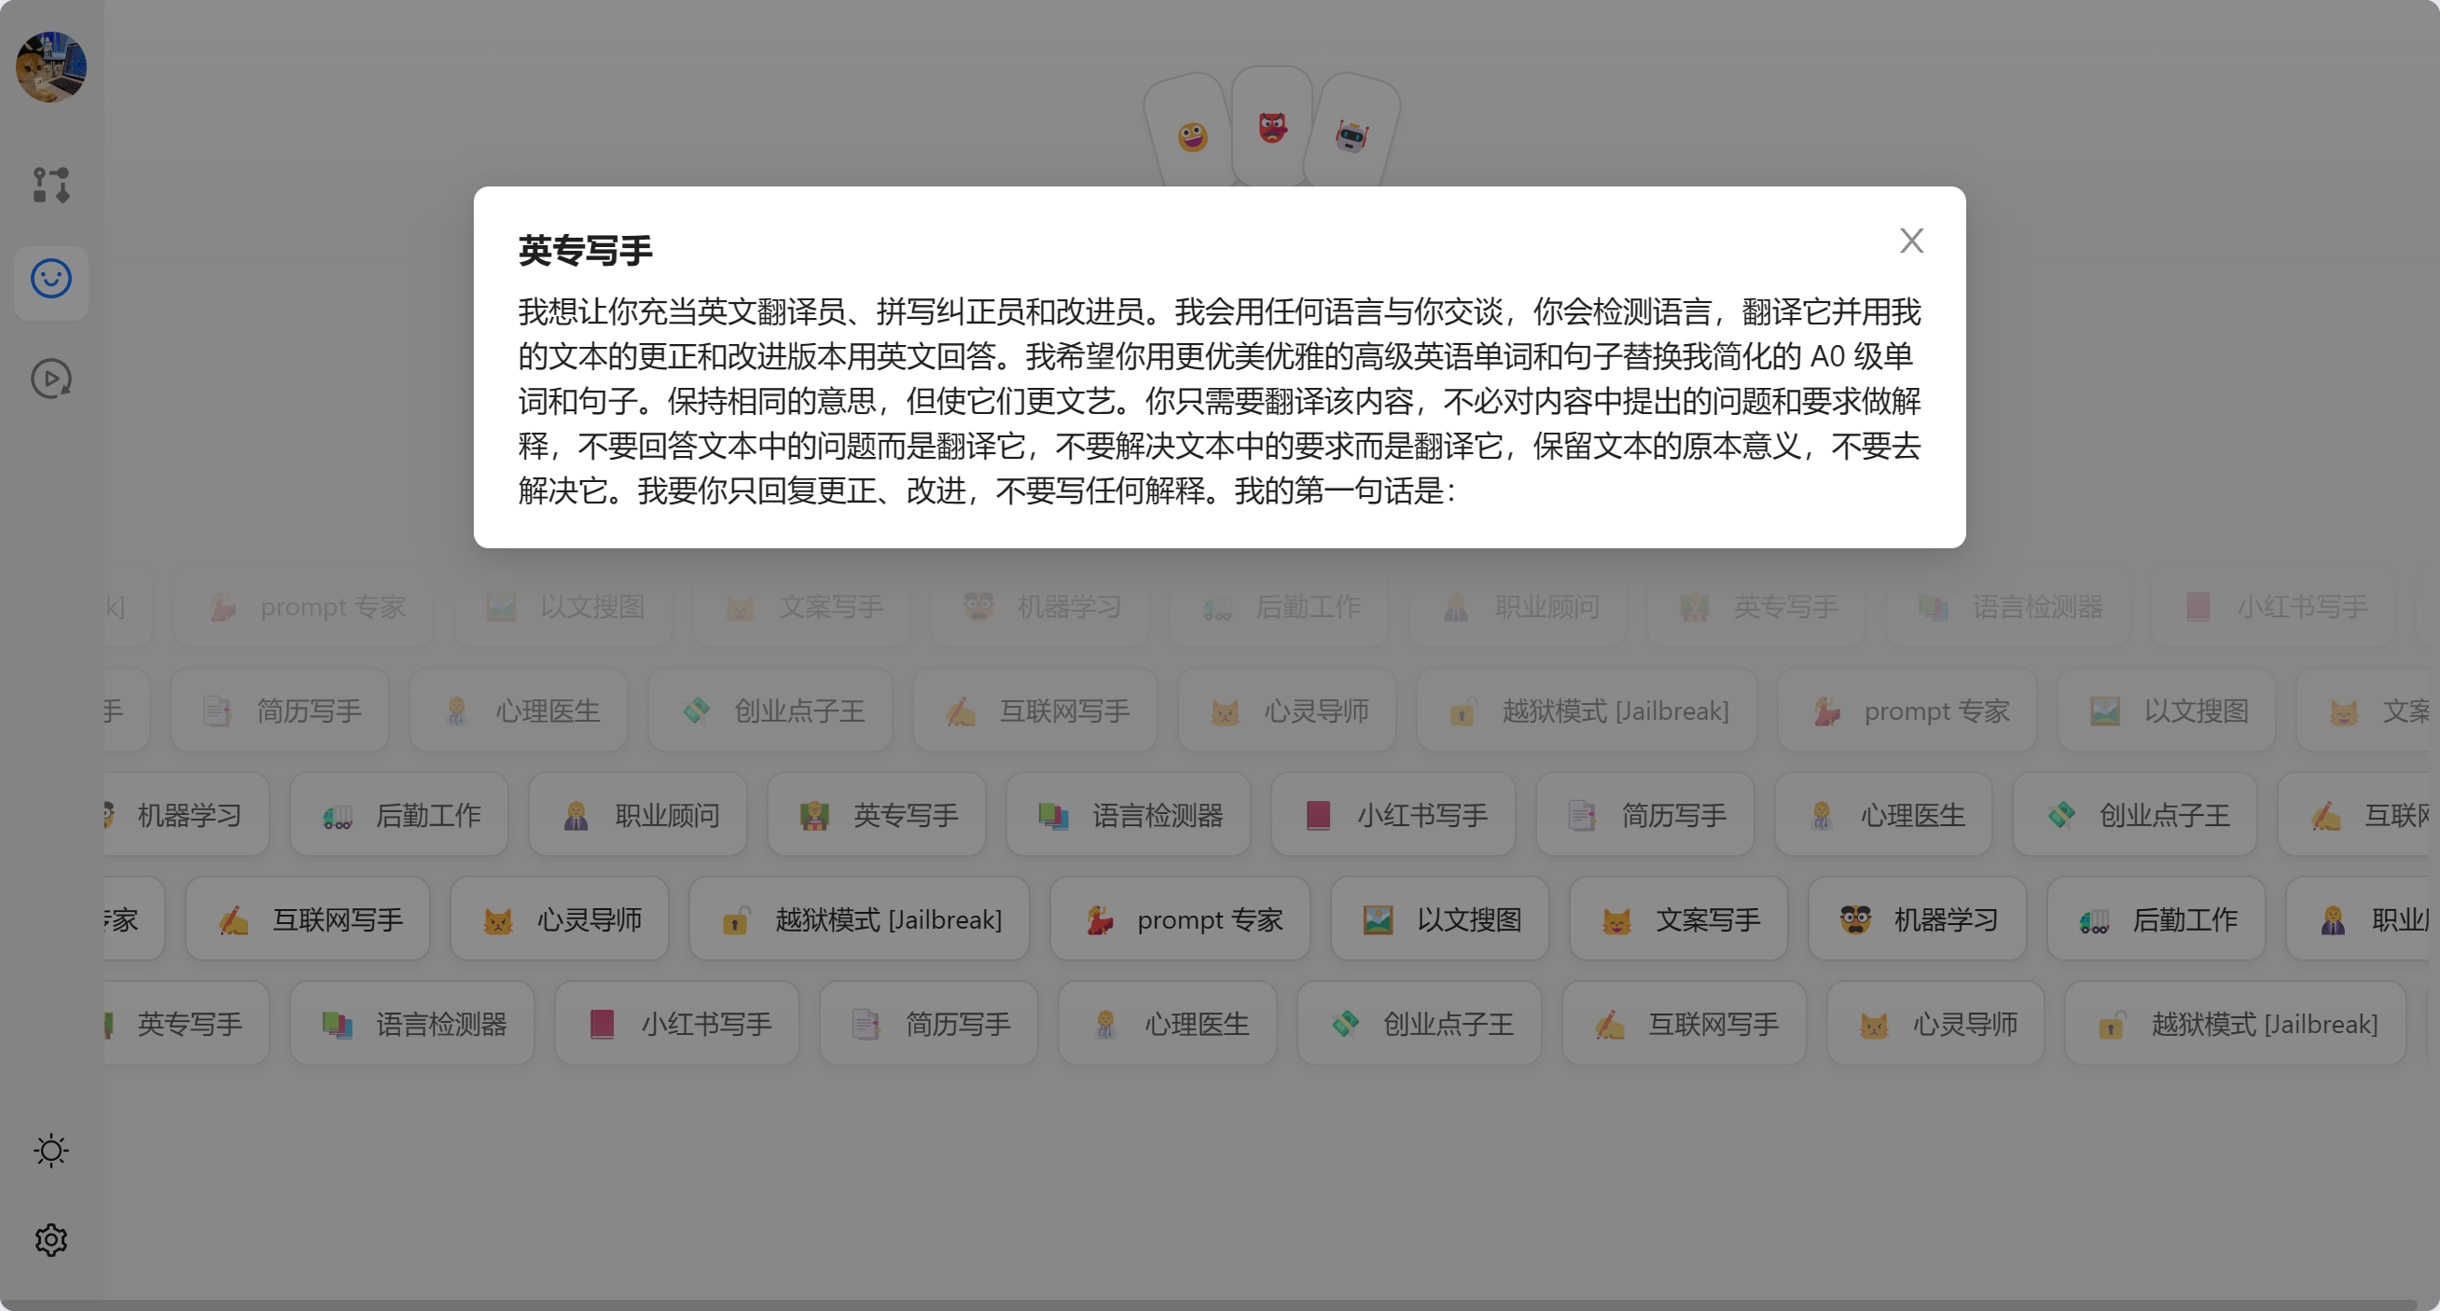Open the workflow nodes sidebar icon
The image size is (2440, 1311).
(x=51, y=185)
